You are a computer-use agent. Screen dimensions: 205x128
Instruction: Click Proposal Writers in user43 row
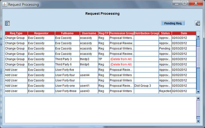pyautogui.click(x=122, y=91)
